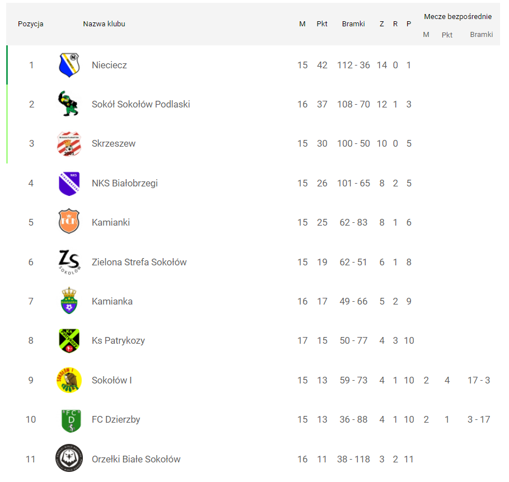Open the Ks Patrykozy club logo
The image size is (509, 482).
(x=69, y=340)
